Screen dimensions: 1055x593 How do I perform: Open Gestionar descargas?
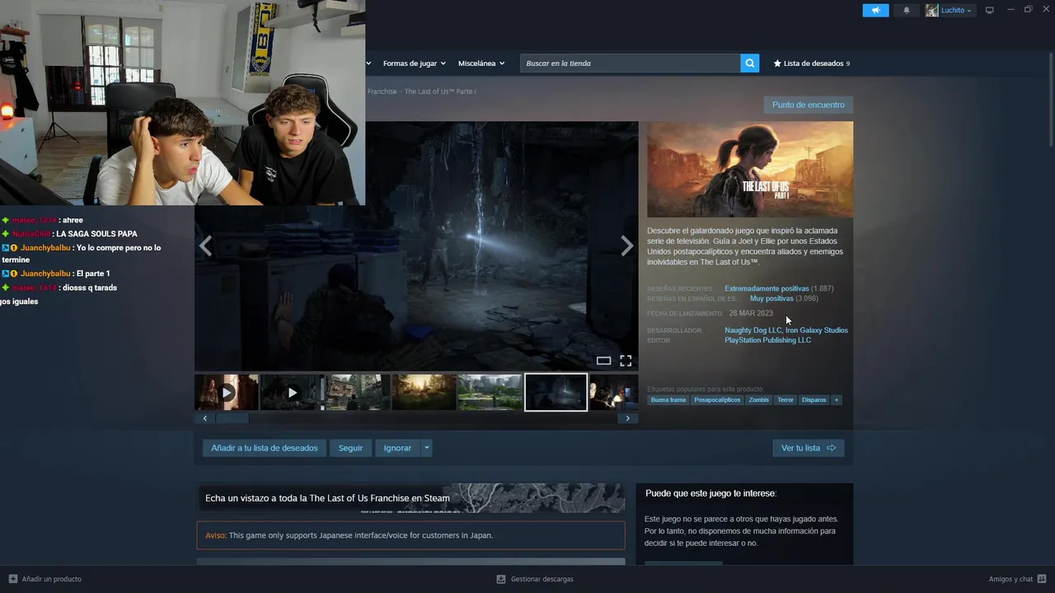[535, 579]
